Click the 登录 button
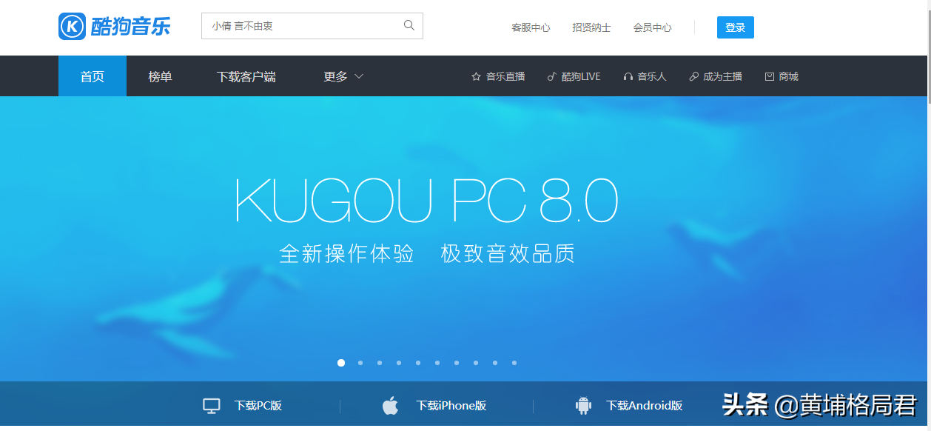The width and height of the screenshot is (931, 431). [x=736, y=27]
